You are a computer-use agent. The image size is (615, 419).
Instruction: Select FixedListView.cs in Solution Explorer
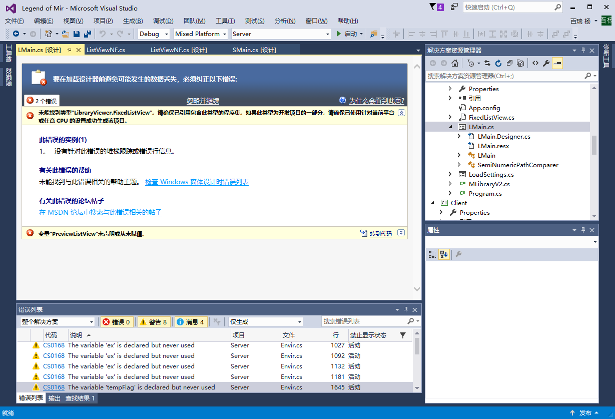click(491, 118)
